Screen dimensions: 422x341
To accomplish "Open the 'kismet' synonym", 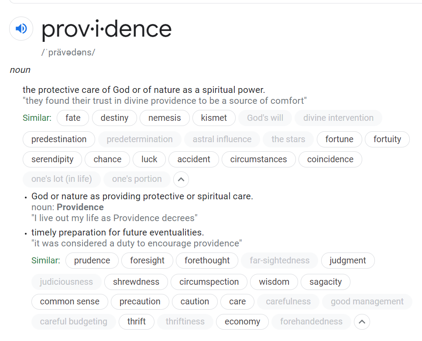I will coord(214,118).
